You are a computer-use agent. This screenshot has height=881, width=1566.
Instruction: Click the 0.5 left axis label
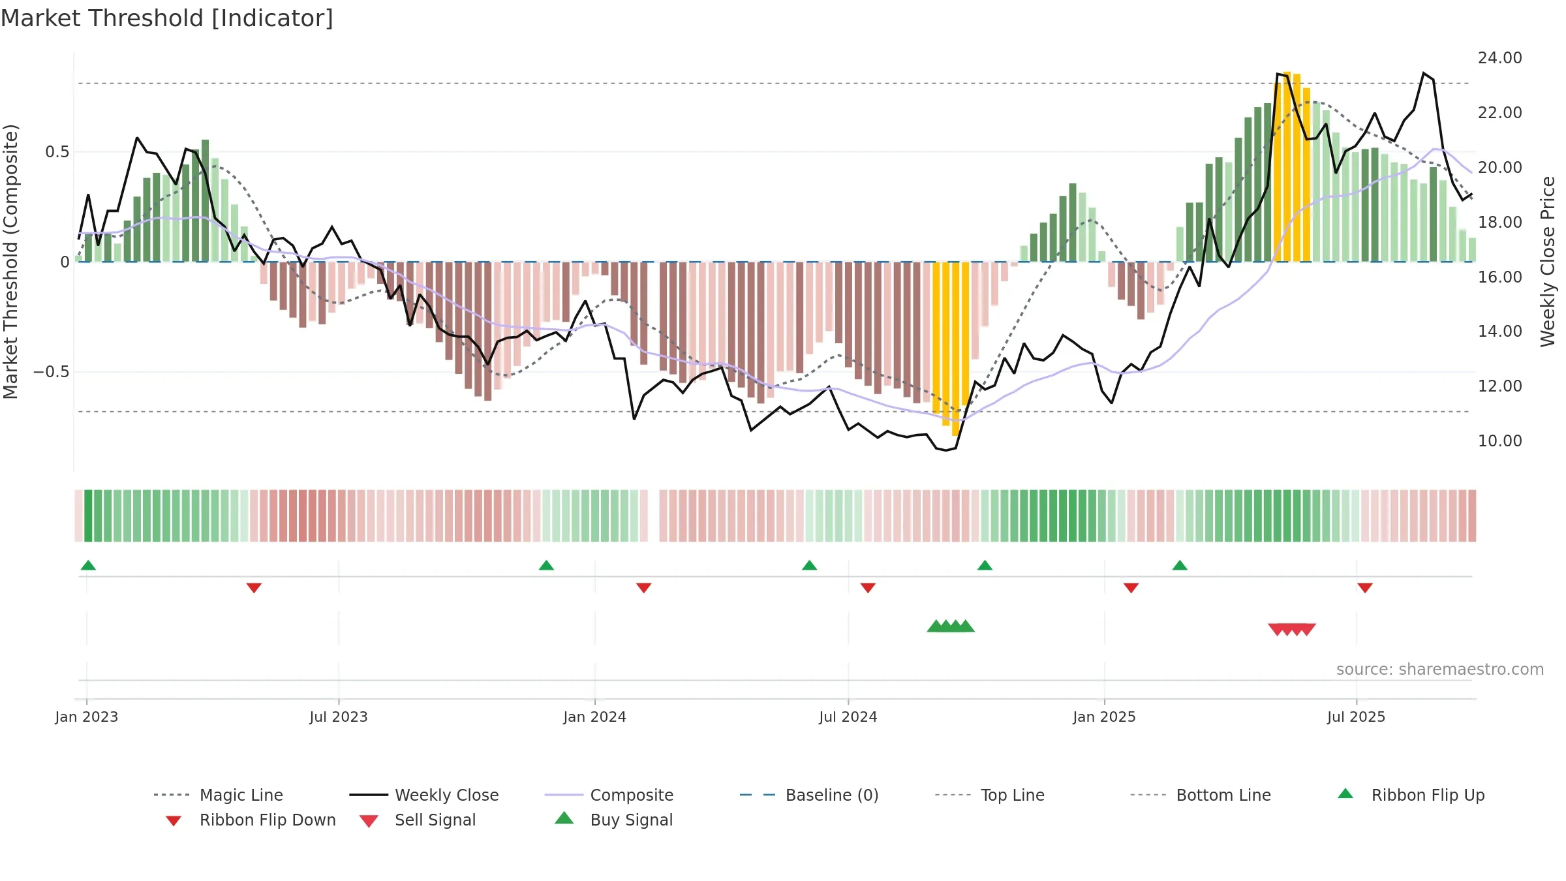[x=57, y=152]
